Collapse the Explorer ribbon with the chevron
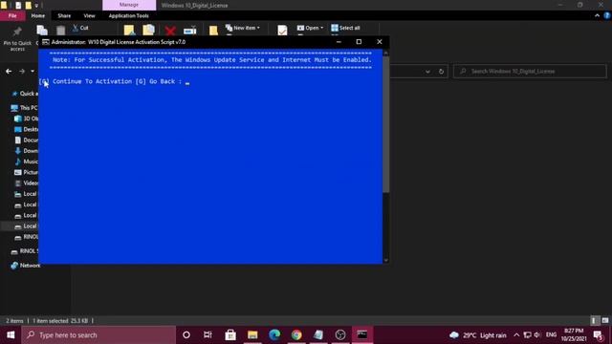This screenshot has height=344, width=612. pos(597,15)
